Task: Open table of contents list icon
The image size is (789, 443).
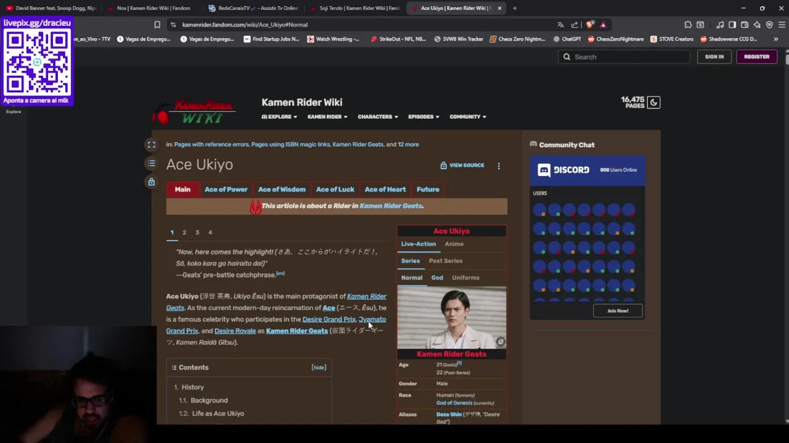Action: point(151,163)
